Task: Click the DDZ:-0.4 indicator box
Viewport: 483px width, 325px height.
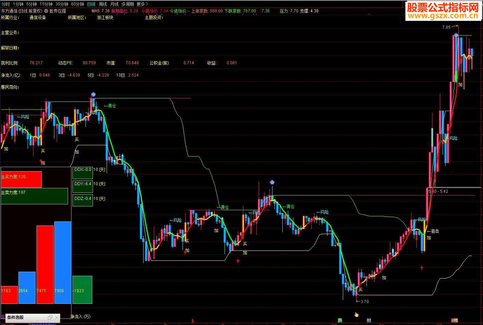Action: pyautogui.click(x=83, y=200)
